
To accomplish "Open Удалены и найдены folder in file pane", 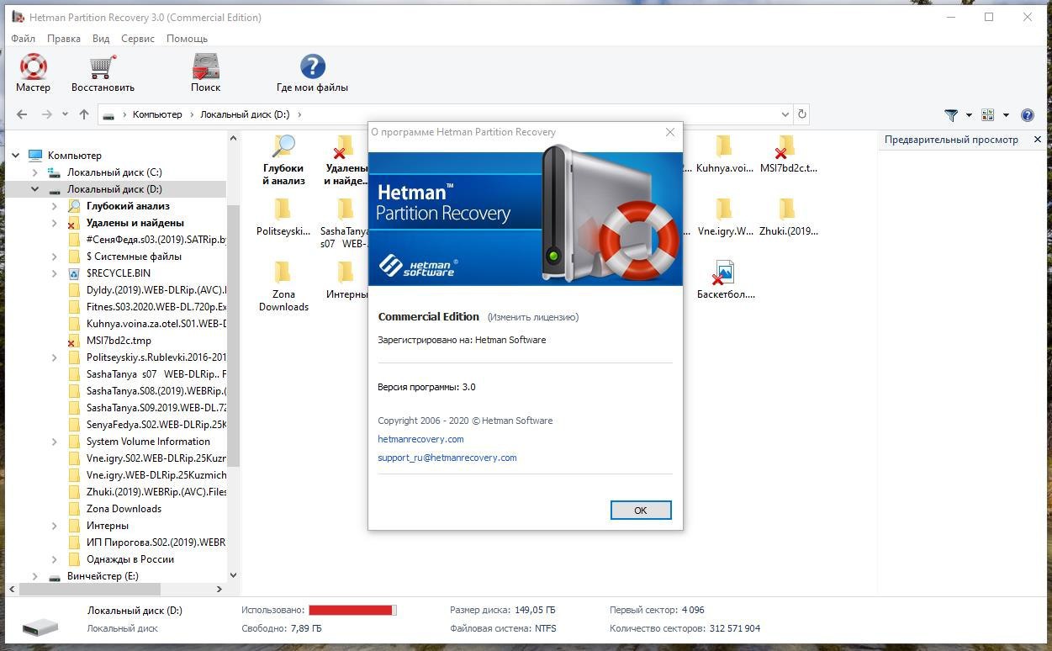I will 346,160.
